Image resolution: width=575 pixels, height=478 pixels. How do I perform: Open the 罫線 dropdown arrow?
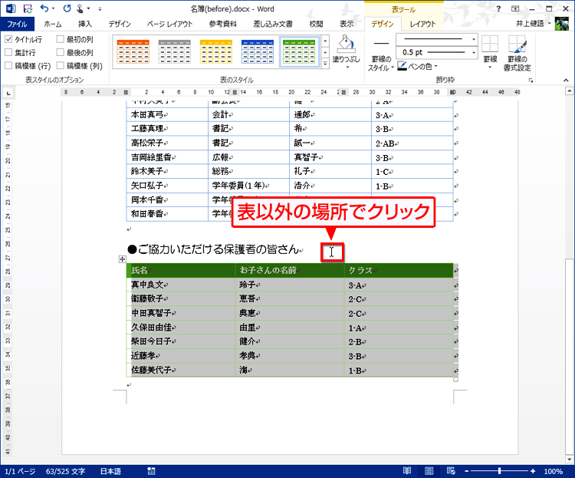pyautogui.click(x=490, y=68)
